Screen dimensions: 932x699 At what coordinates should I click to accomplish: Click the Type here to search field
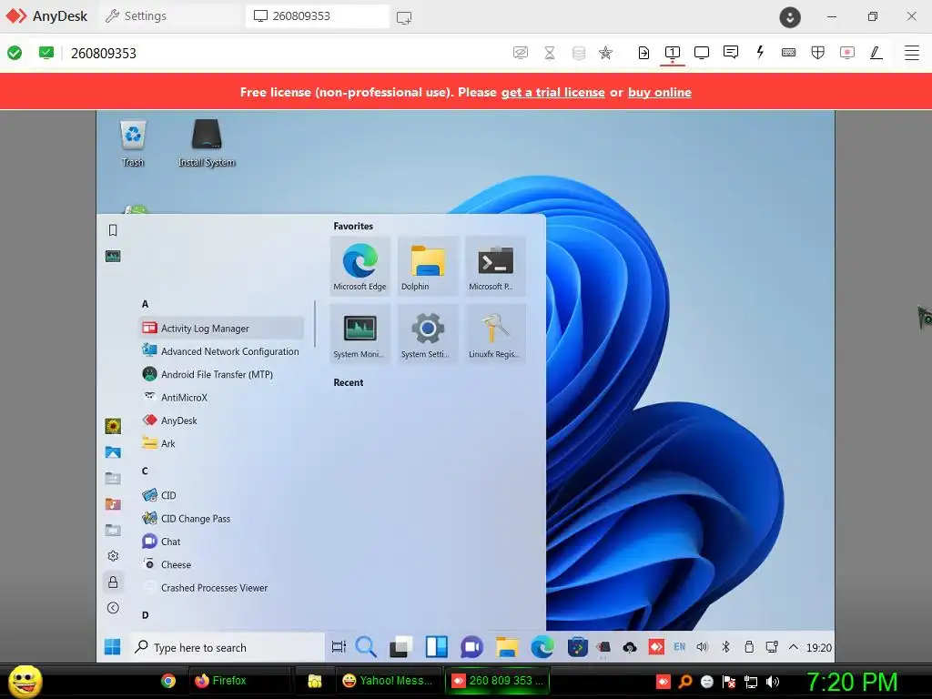point(227,647)
